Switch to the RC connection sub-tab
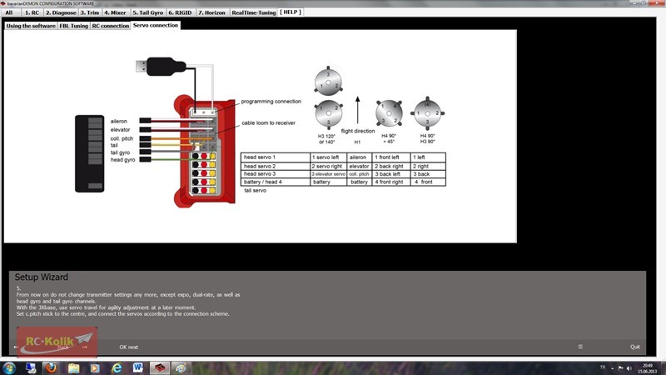Image resolution: width=666 pixels, height=375 pixels. [x=111, y=26]
